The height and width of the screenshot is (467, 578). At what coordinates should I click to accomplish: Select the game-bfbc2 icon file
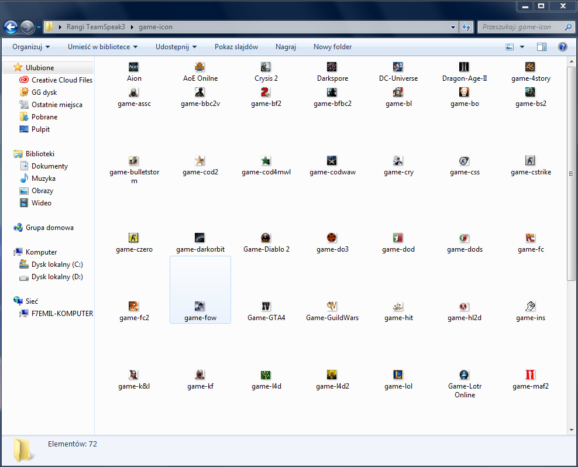coord(332,97)
